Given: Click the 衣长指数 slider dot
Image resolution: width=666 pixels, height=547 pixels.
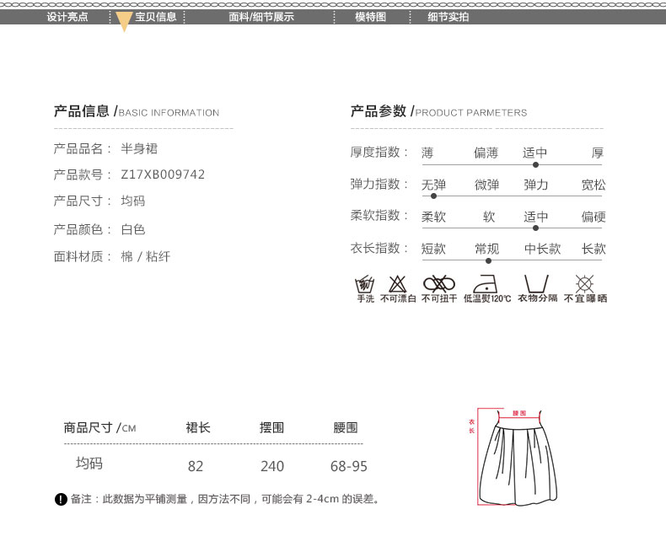Looking at the screenshot, I should click(488, 260).
